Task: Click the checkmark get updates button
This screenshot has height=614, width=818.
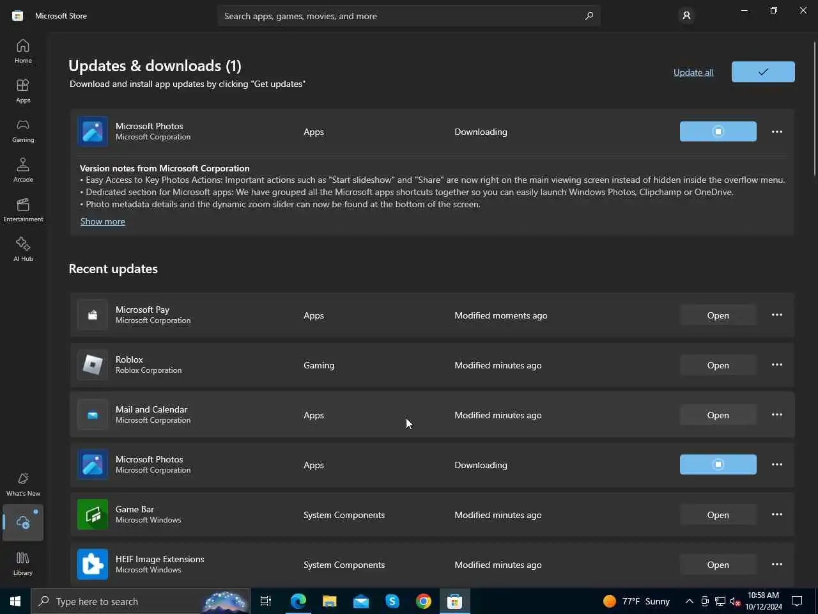Action: pos(763,72)
